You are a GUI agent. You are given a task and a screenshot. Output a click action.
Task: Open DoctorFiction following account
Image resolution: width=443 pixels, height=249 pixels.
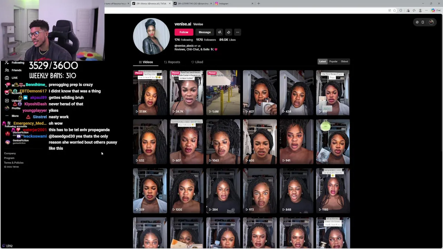[x=20, y=133]
